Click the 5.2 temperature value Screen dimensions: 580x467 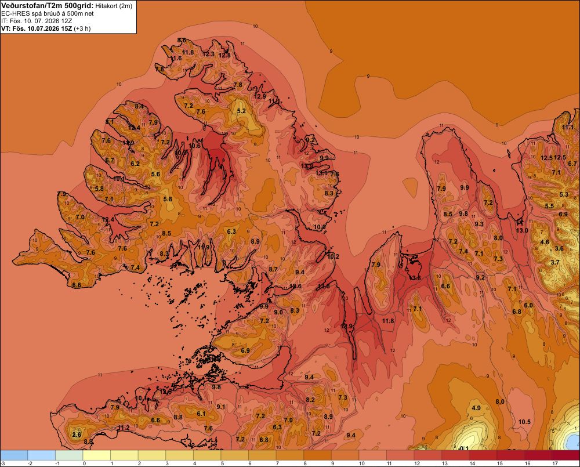[241, 111]
